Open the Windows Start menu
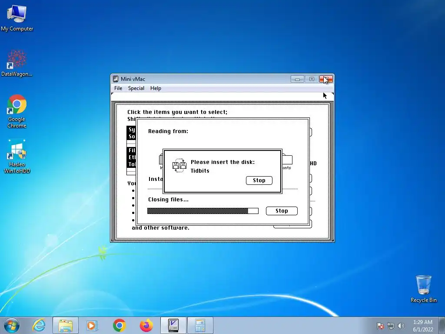Screen dimensions: 445x334 [x=11, y=325]
